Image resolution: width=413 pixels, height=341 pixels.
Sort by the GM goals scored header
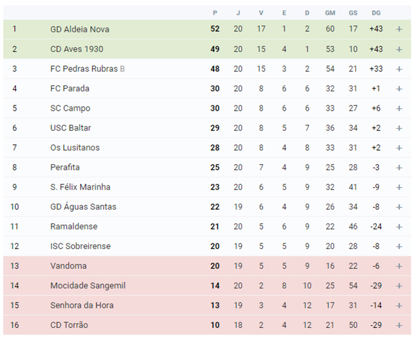coord(330,13)
